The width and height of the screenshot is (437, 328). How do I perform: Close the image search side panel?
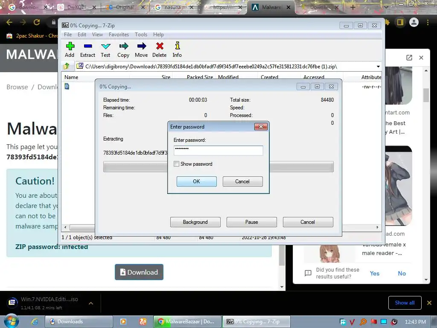(x=421, y=58)
